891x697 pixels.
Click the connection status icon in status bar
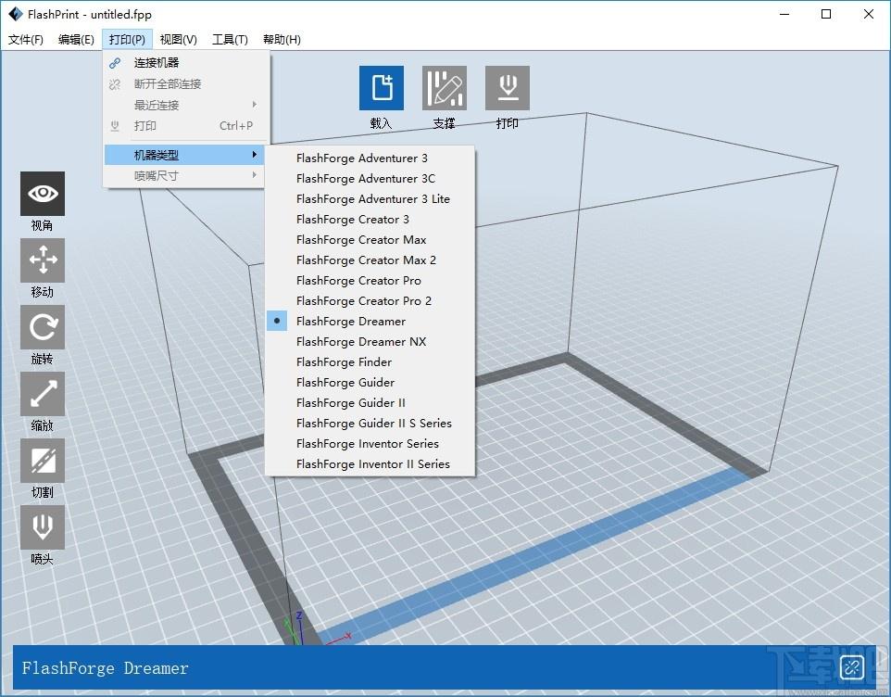(x=852, y=667)
